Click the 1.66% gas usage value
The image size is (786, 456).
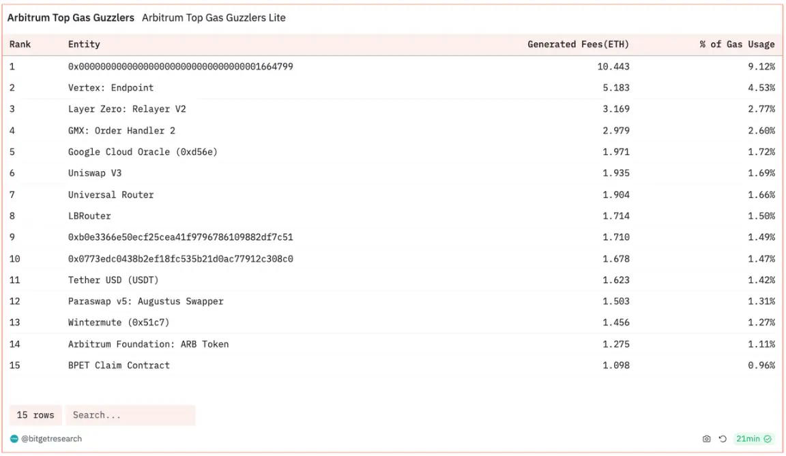pos(761,195)
